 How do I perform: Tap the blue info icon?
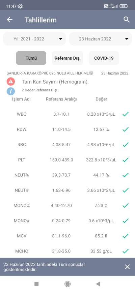(11, 91)
